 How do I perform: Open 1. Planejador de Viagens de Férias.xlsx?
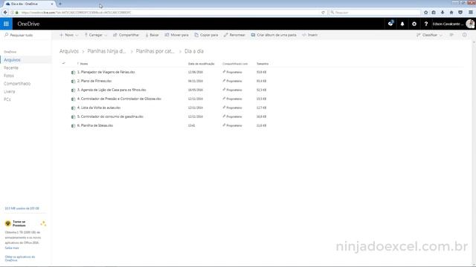tap(106, 72)
